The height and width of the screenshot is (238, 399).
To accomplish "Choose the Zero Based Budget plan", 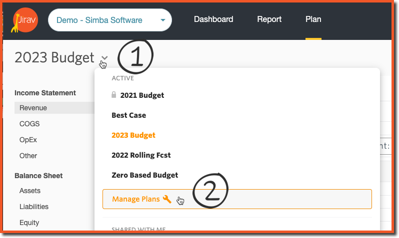I will coord(145,175).
